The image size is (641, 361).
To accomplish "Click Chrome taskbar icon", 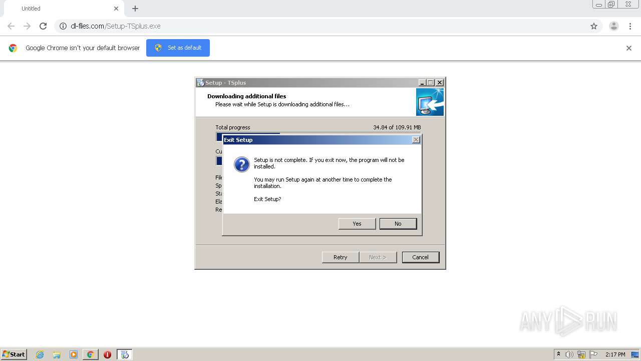I will click(90, 354).
